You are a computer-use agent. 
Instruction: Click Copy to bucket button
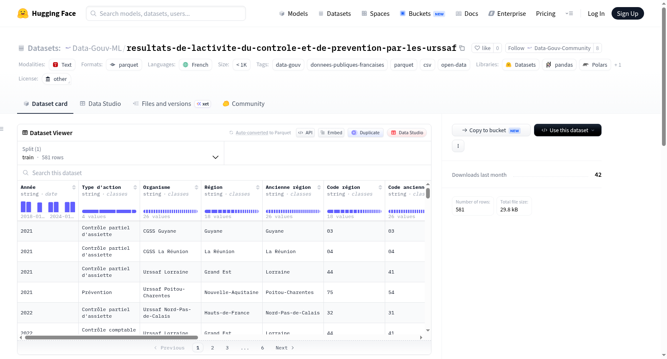pyautogui.click(x=491, y=130)
